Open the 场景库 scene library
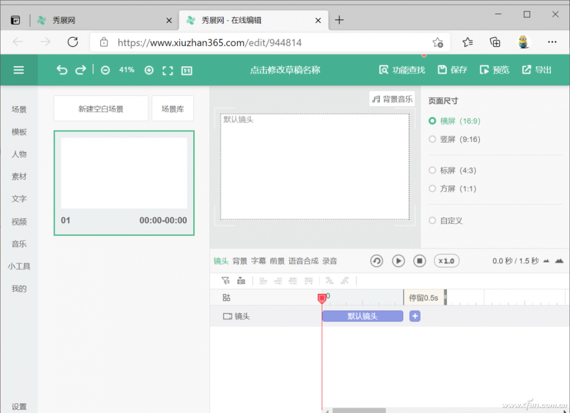570x413 pixels. pos(173,109)
